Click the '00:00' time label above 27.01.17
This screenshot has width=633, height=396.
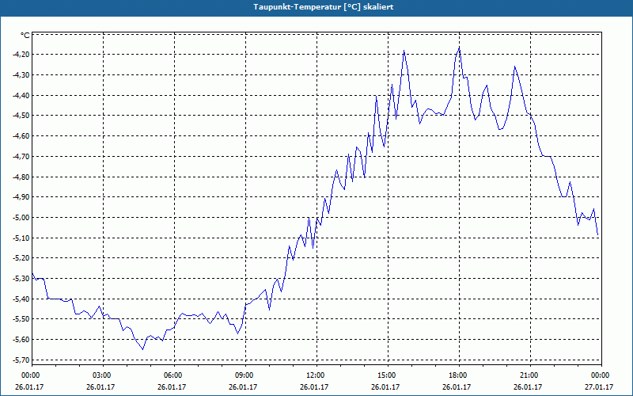[x=601, y=375]
